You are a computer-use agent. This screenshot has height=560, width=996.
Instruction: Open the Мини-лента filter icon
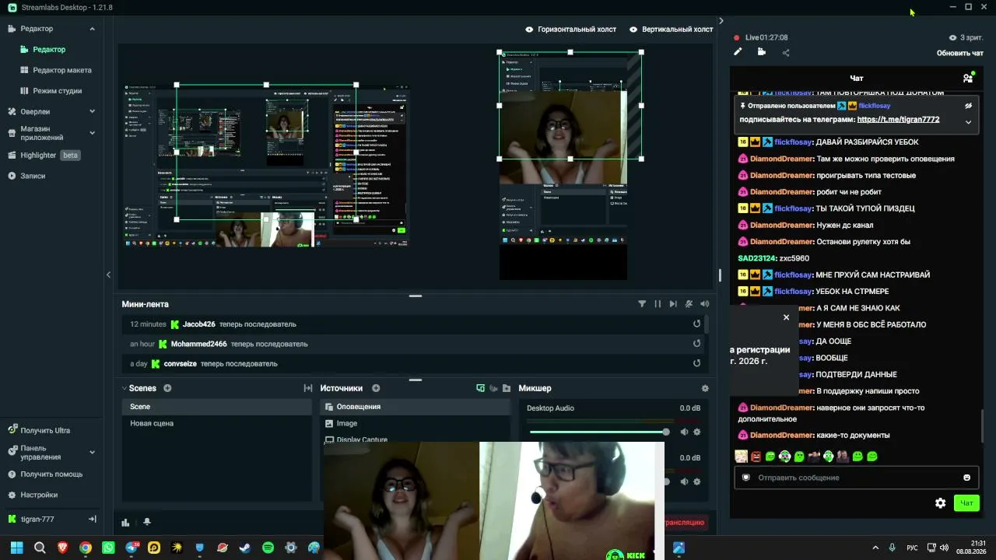[x=642, y=304]
